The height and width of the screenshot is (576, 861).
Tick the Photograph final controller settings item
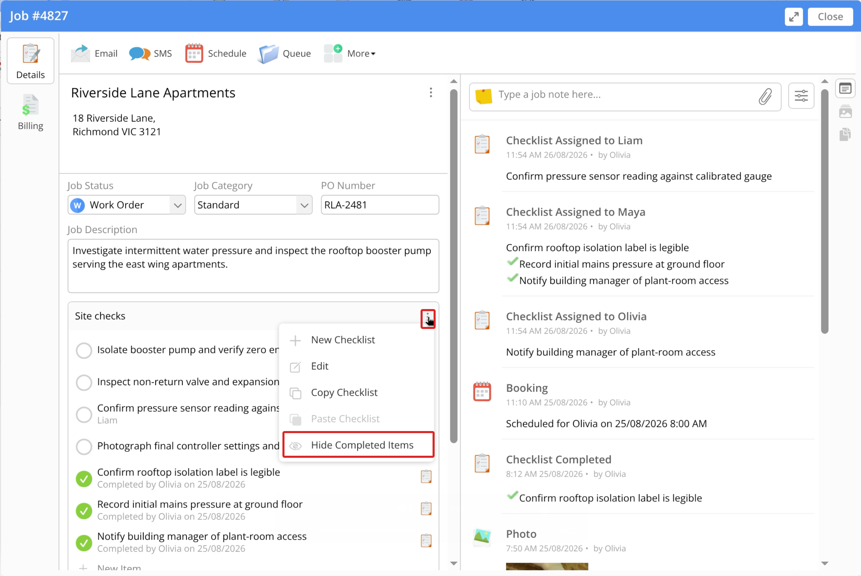pos(84,447)
